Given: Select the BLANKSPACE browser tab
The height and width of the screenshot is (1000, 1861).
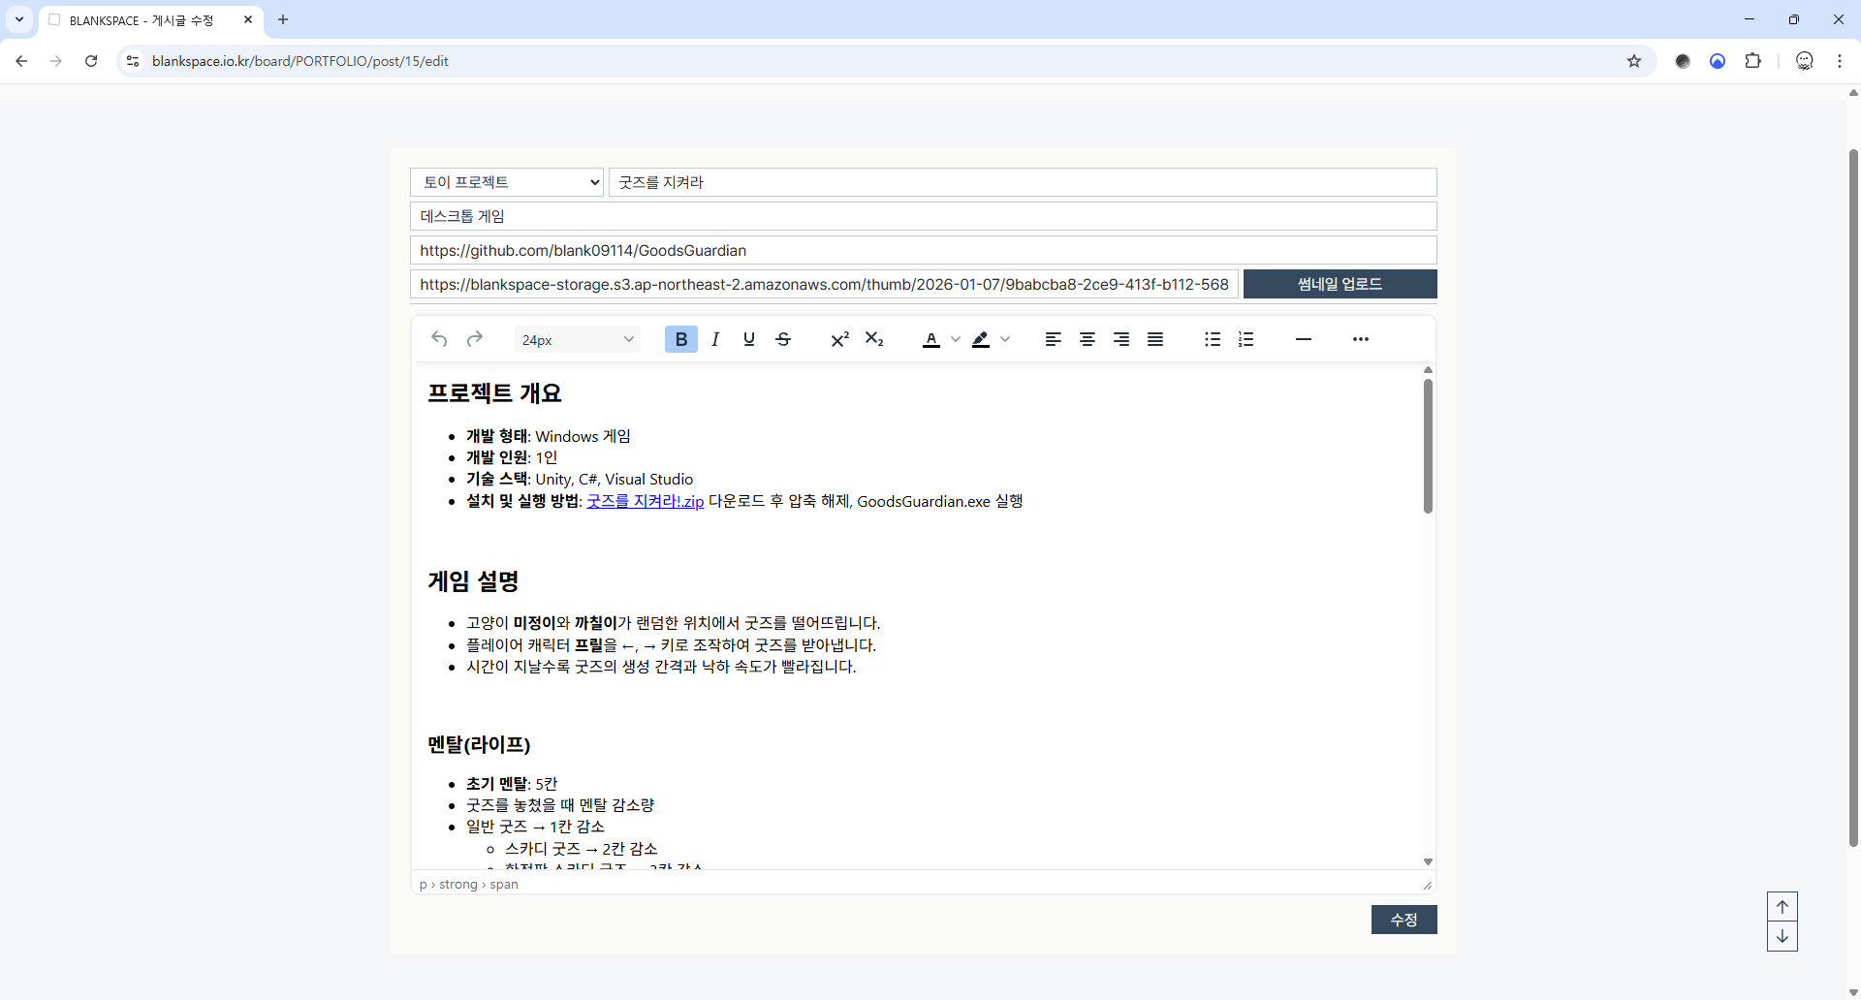Looking at the screenshot, I should click(145, 20).
